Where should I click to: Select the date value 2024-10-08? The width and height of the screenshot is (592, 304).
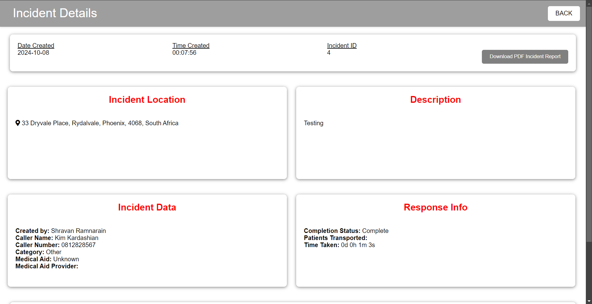33,53
